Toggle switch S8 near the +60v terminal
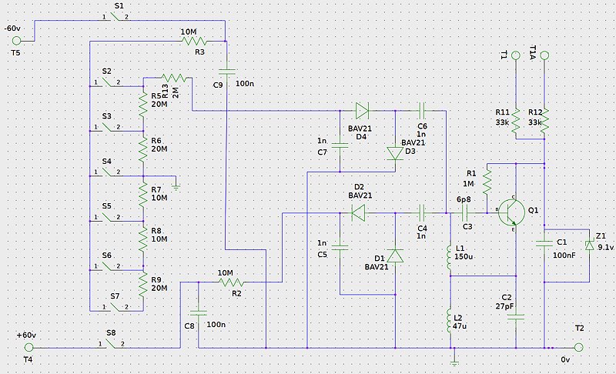This screenshot has width=616, height=374. (x=112, y=346)
